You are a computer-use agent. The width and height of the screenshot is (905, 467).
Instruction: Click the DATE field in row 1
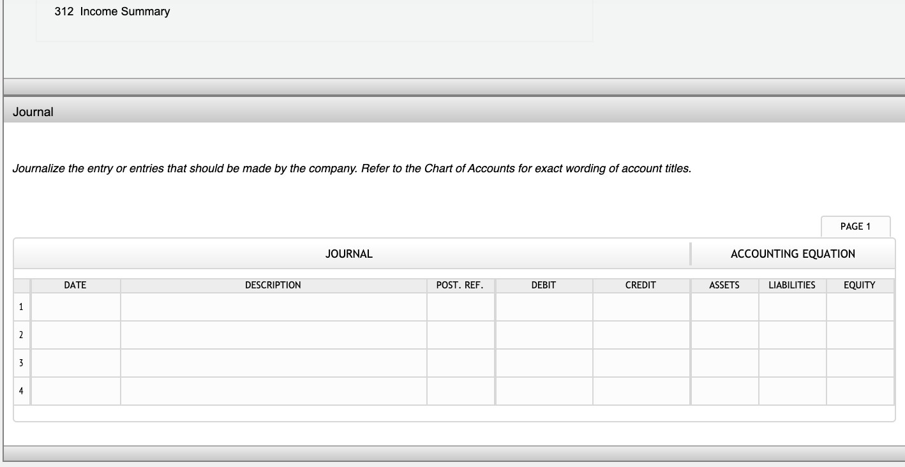75,307
